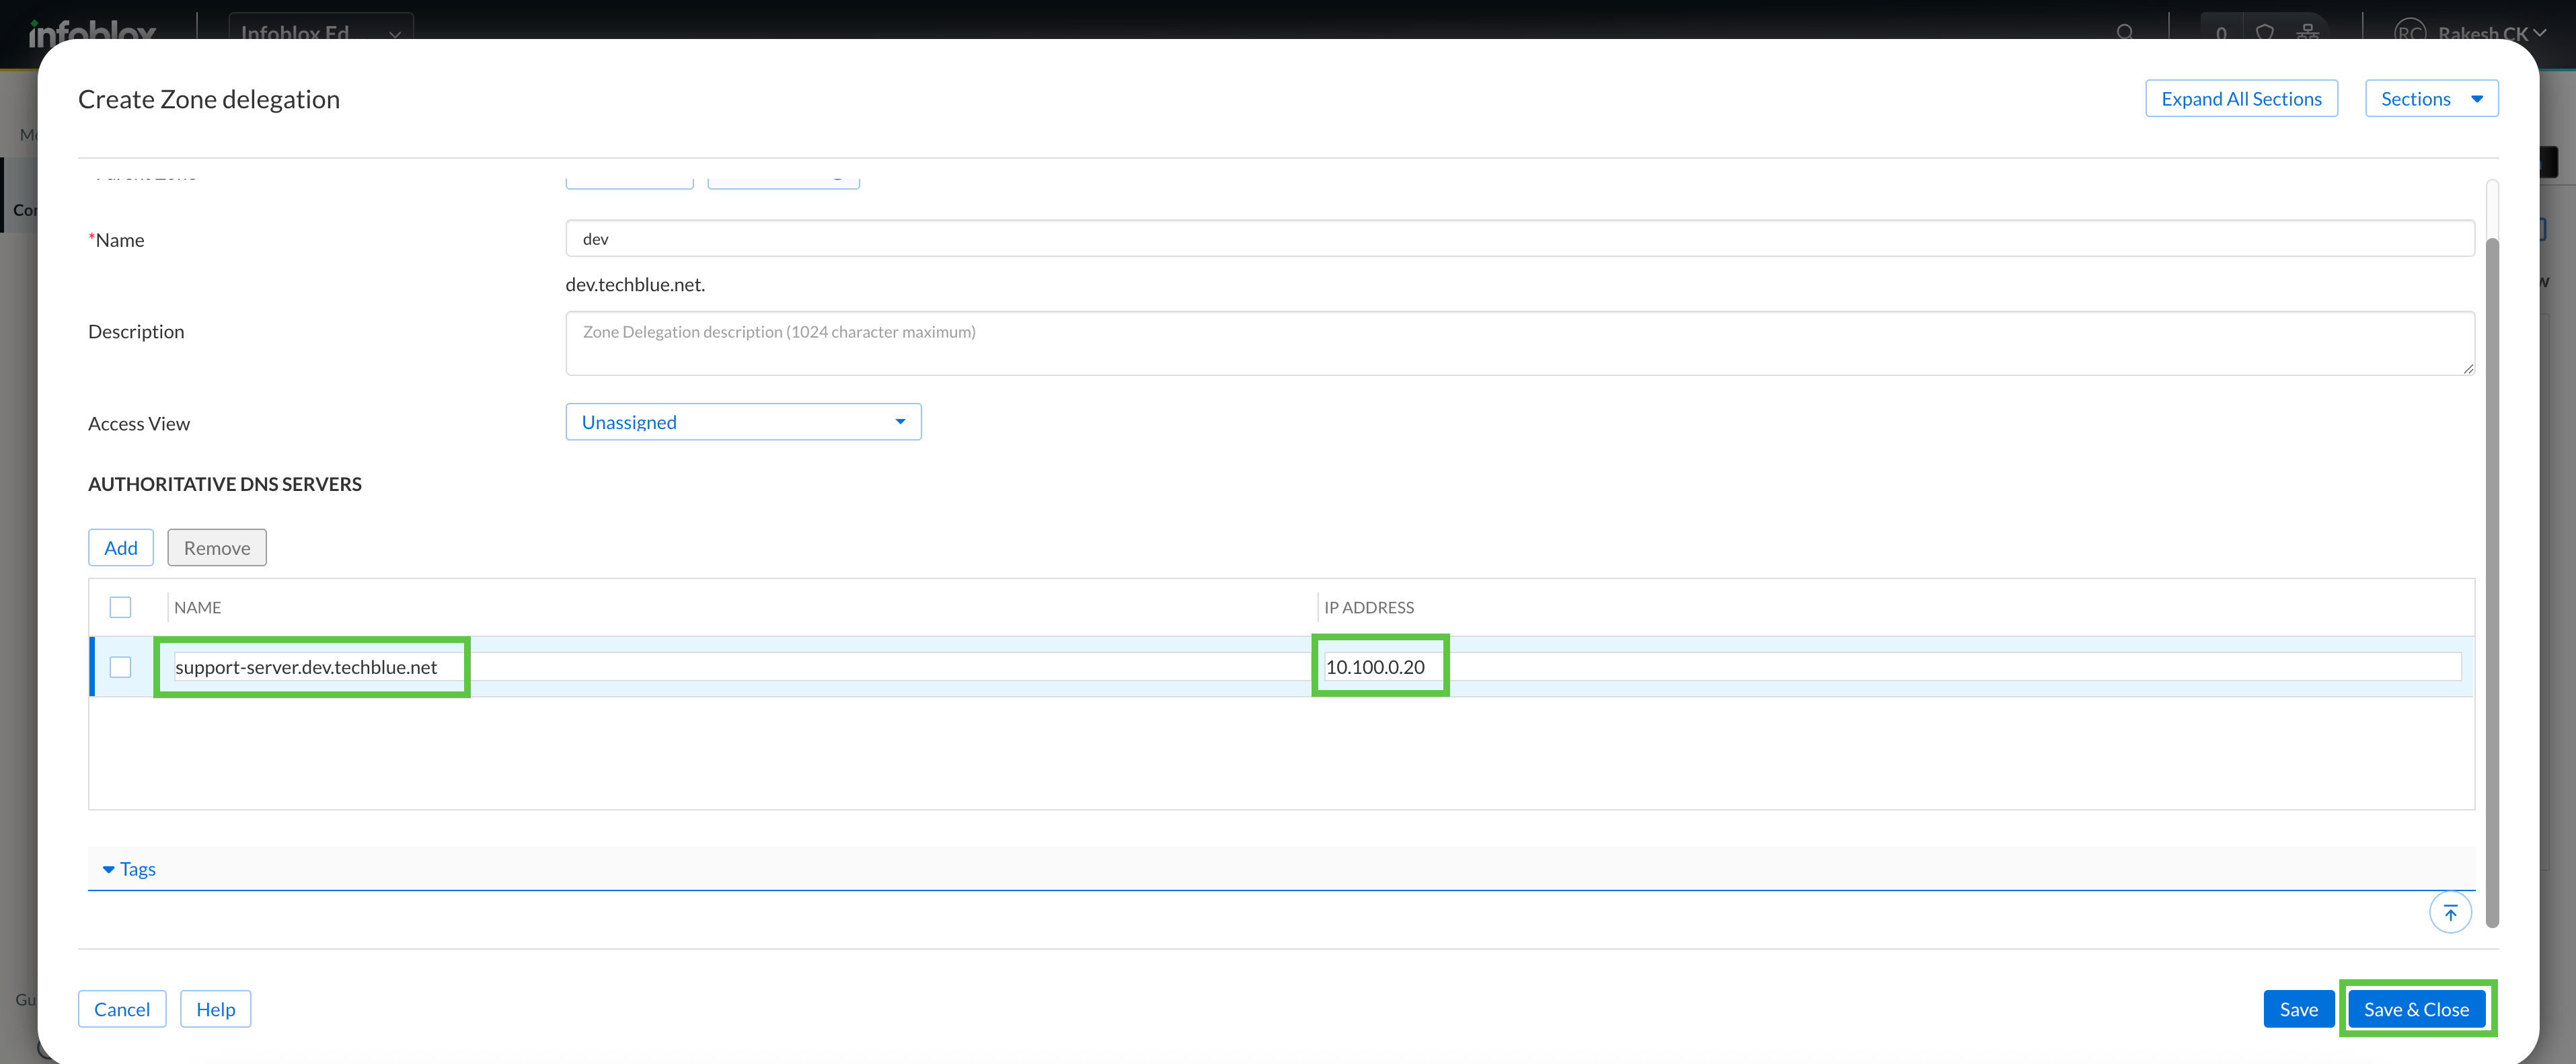Click the shield icon in top bar
Image resolution: width=2576 pixels, height=1064 pixels.
[x=2265, y=32]
